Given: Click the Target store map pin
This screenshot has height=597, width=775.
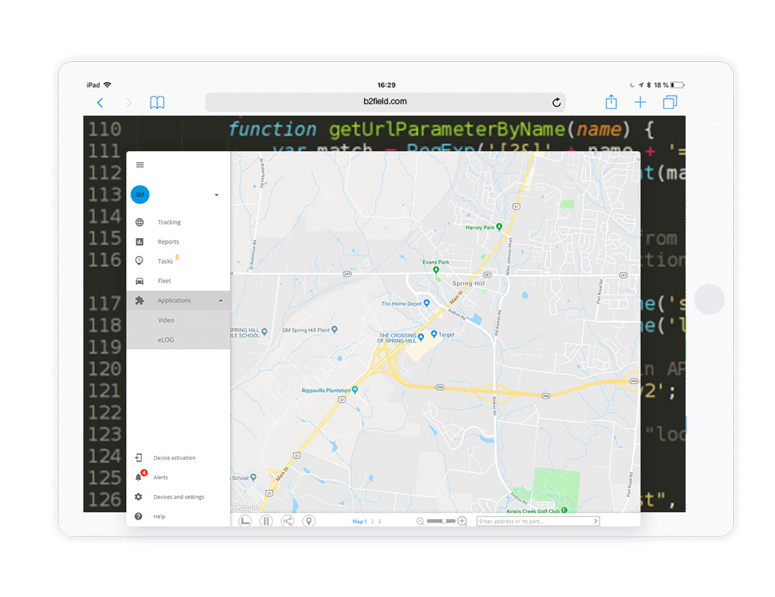Looking at the screenshot, I should click(434, 334).
